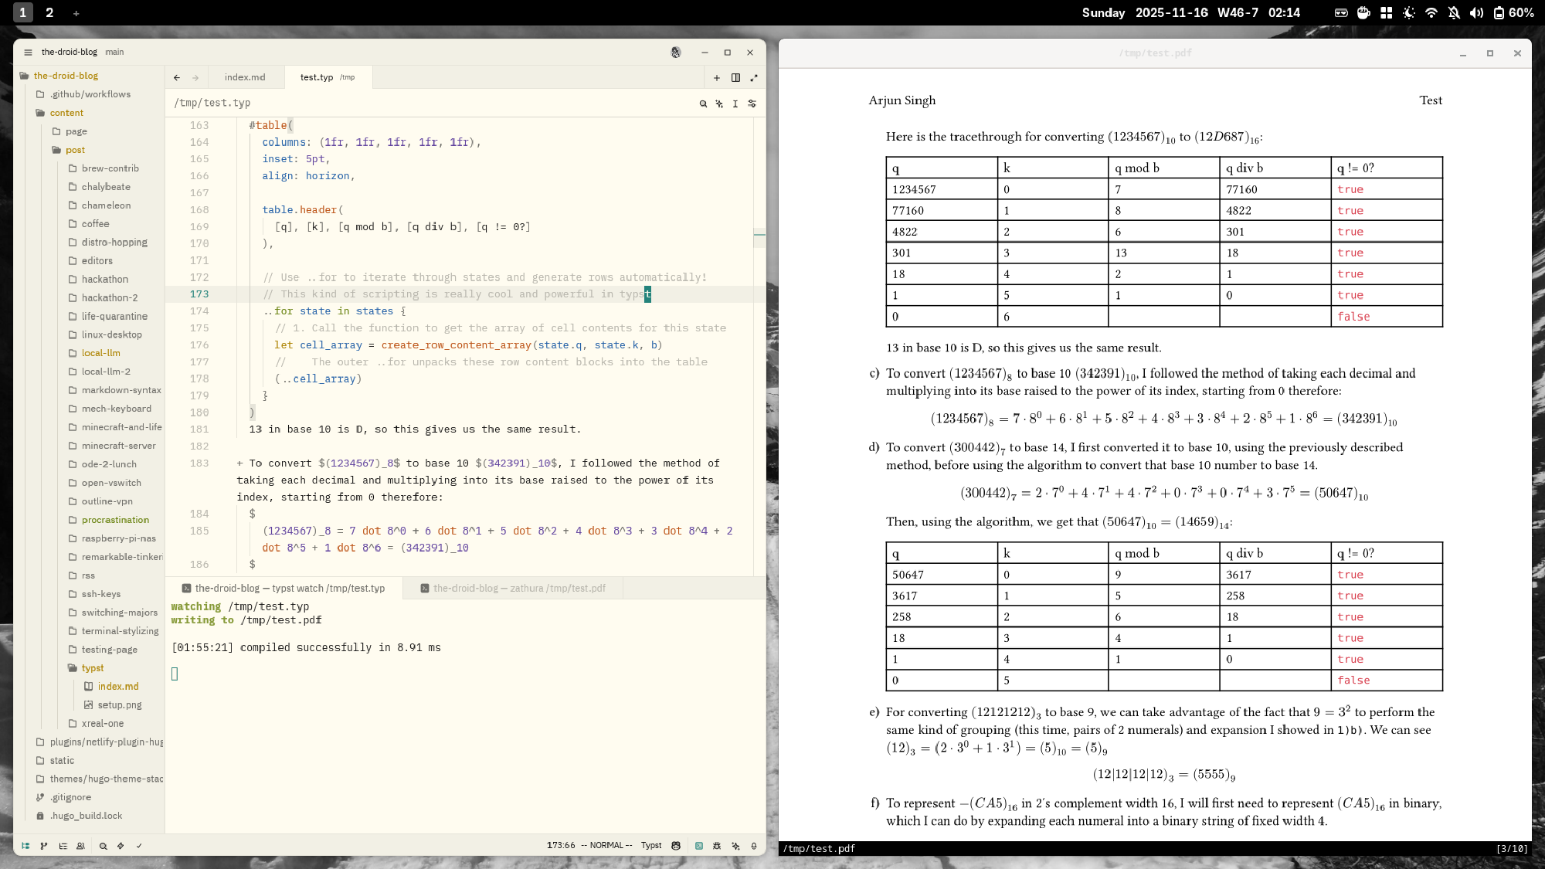Screen dimensions: 1545x869
Task: Split the editor pane
Action: (735, 77)
